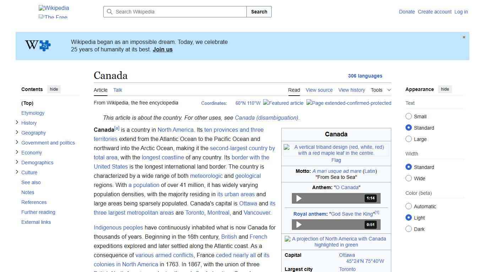Expand the History section in Contents

tap(17, 123)
